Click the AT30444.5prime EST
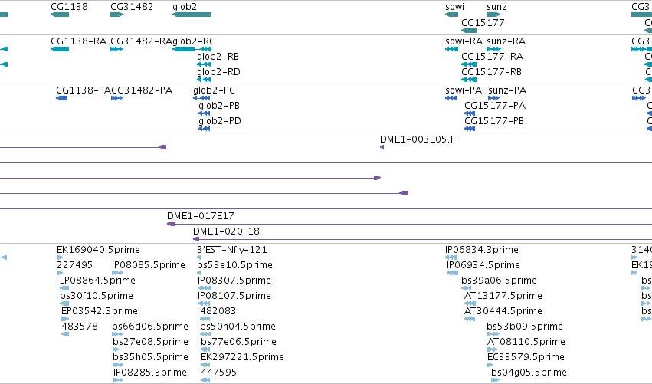The height and width of the screenshot is (384, 652). [x=470, y=319]
